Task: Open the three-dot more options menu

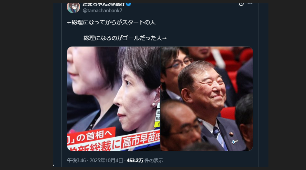Action: 250,4
